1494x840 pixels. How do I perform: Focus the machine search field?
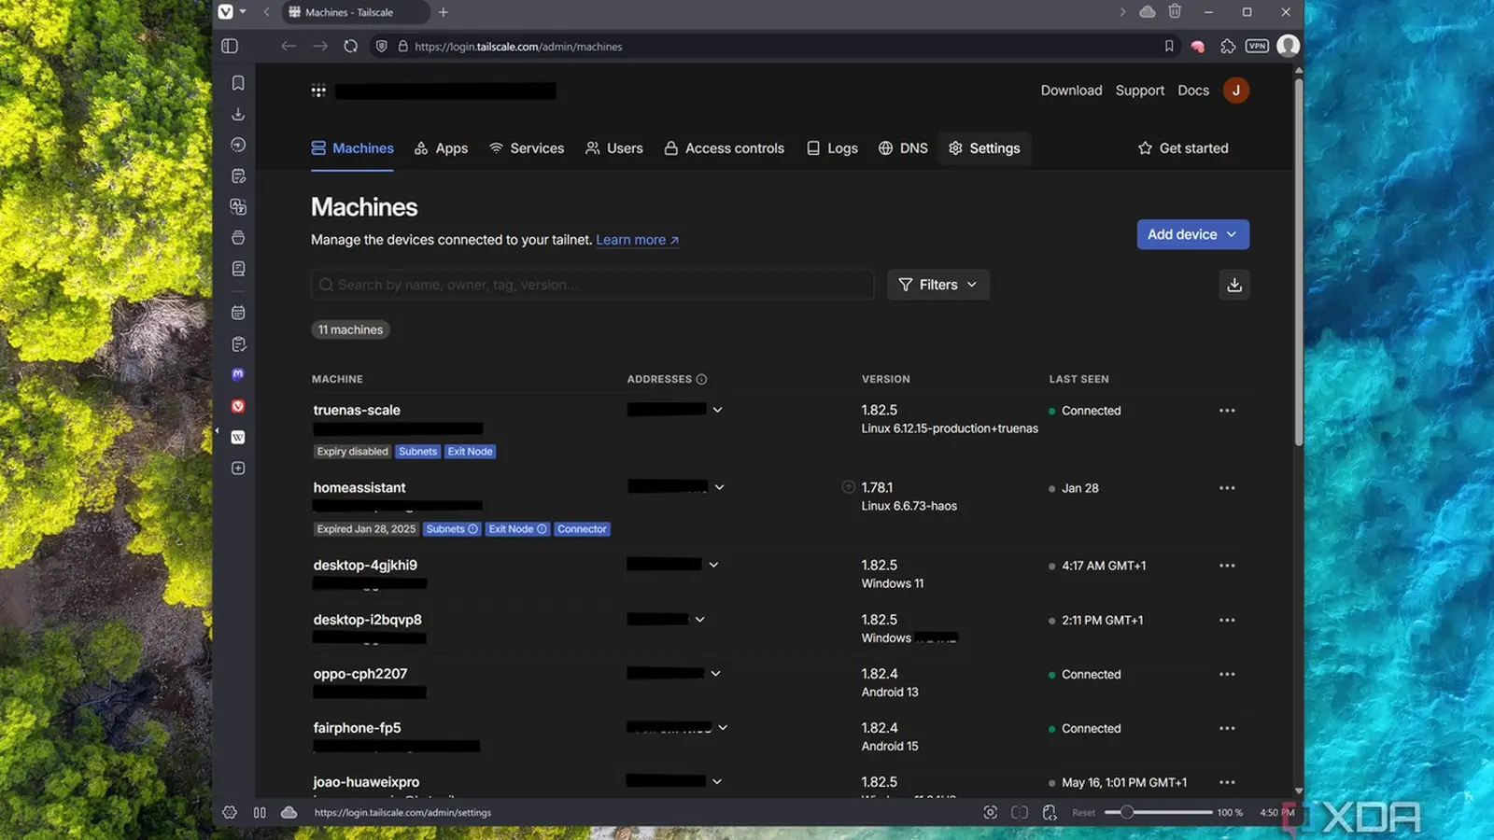(592, 285)
